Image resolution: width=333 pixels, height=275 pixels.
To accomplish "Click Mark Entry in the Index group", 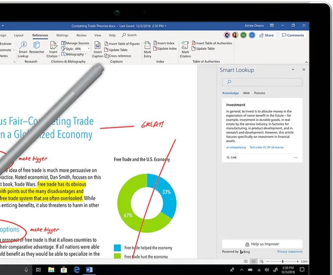I will 147,49.
